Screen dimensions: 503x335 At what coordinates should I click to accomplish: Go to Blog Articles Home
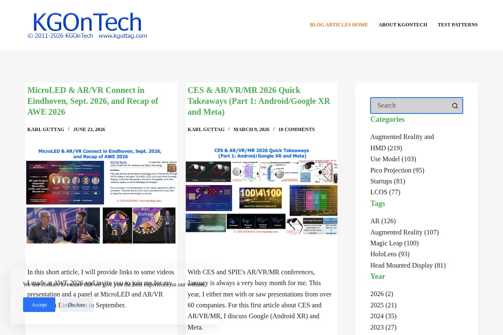pos(339,25)
